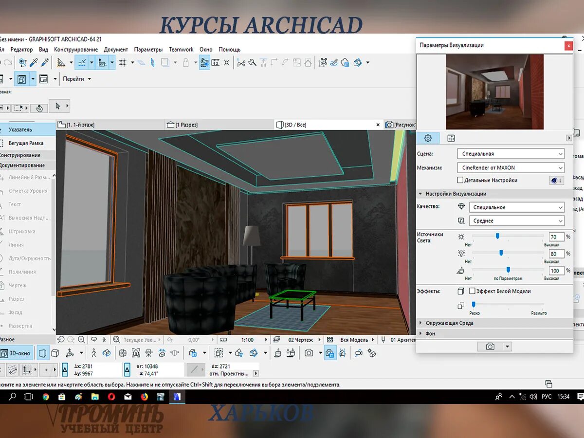584x438 pixels.
Task: Open the Качество dropdown showing Специальное
Action: (517, 207)
